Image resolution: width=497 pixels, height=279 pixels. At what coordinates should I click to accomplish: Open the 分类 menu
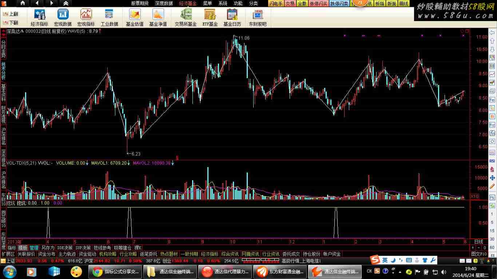(254, 3)
